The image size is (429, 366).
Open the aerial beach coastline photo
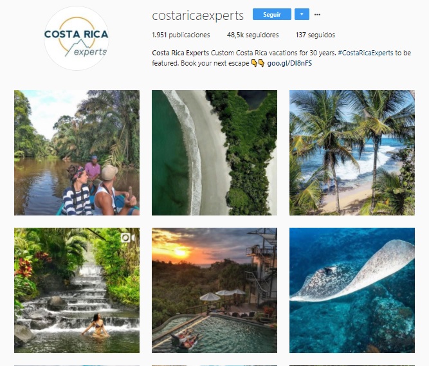click(215, 152)
